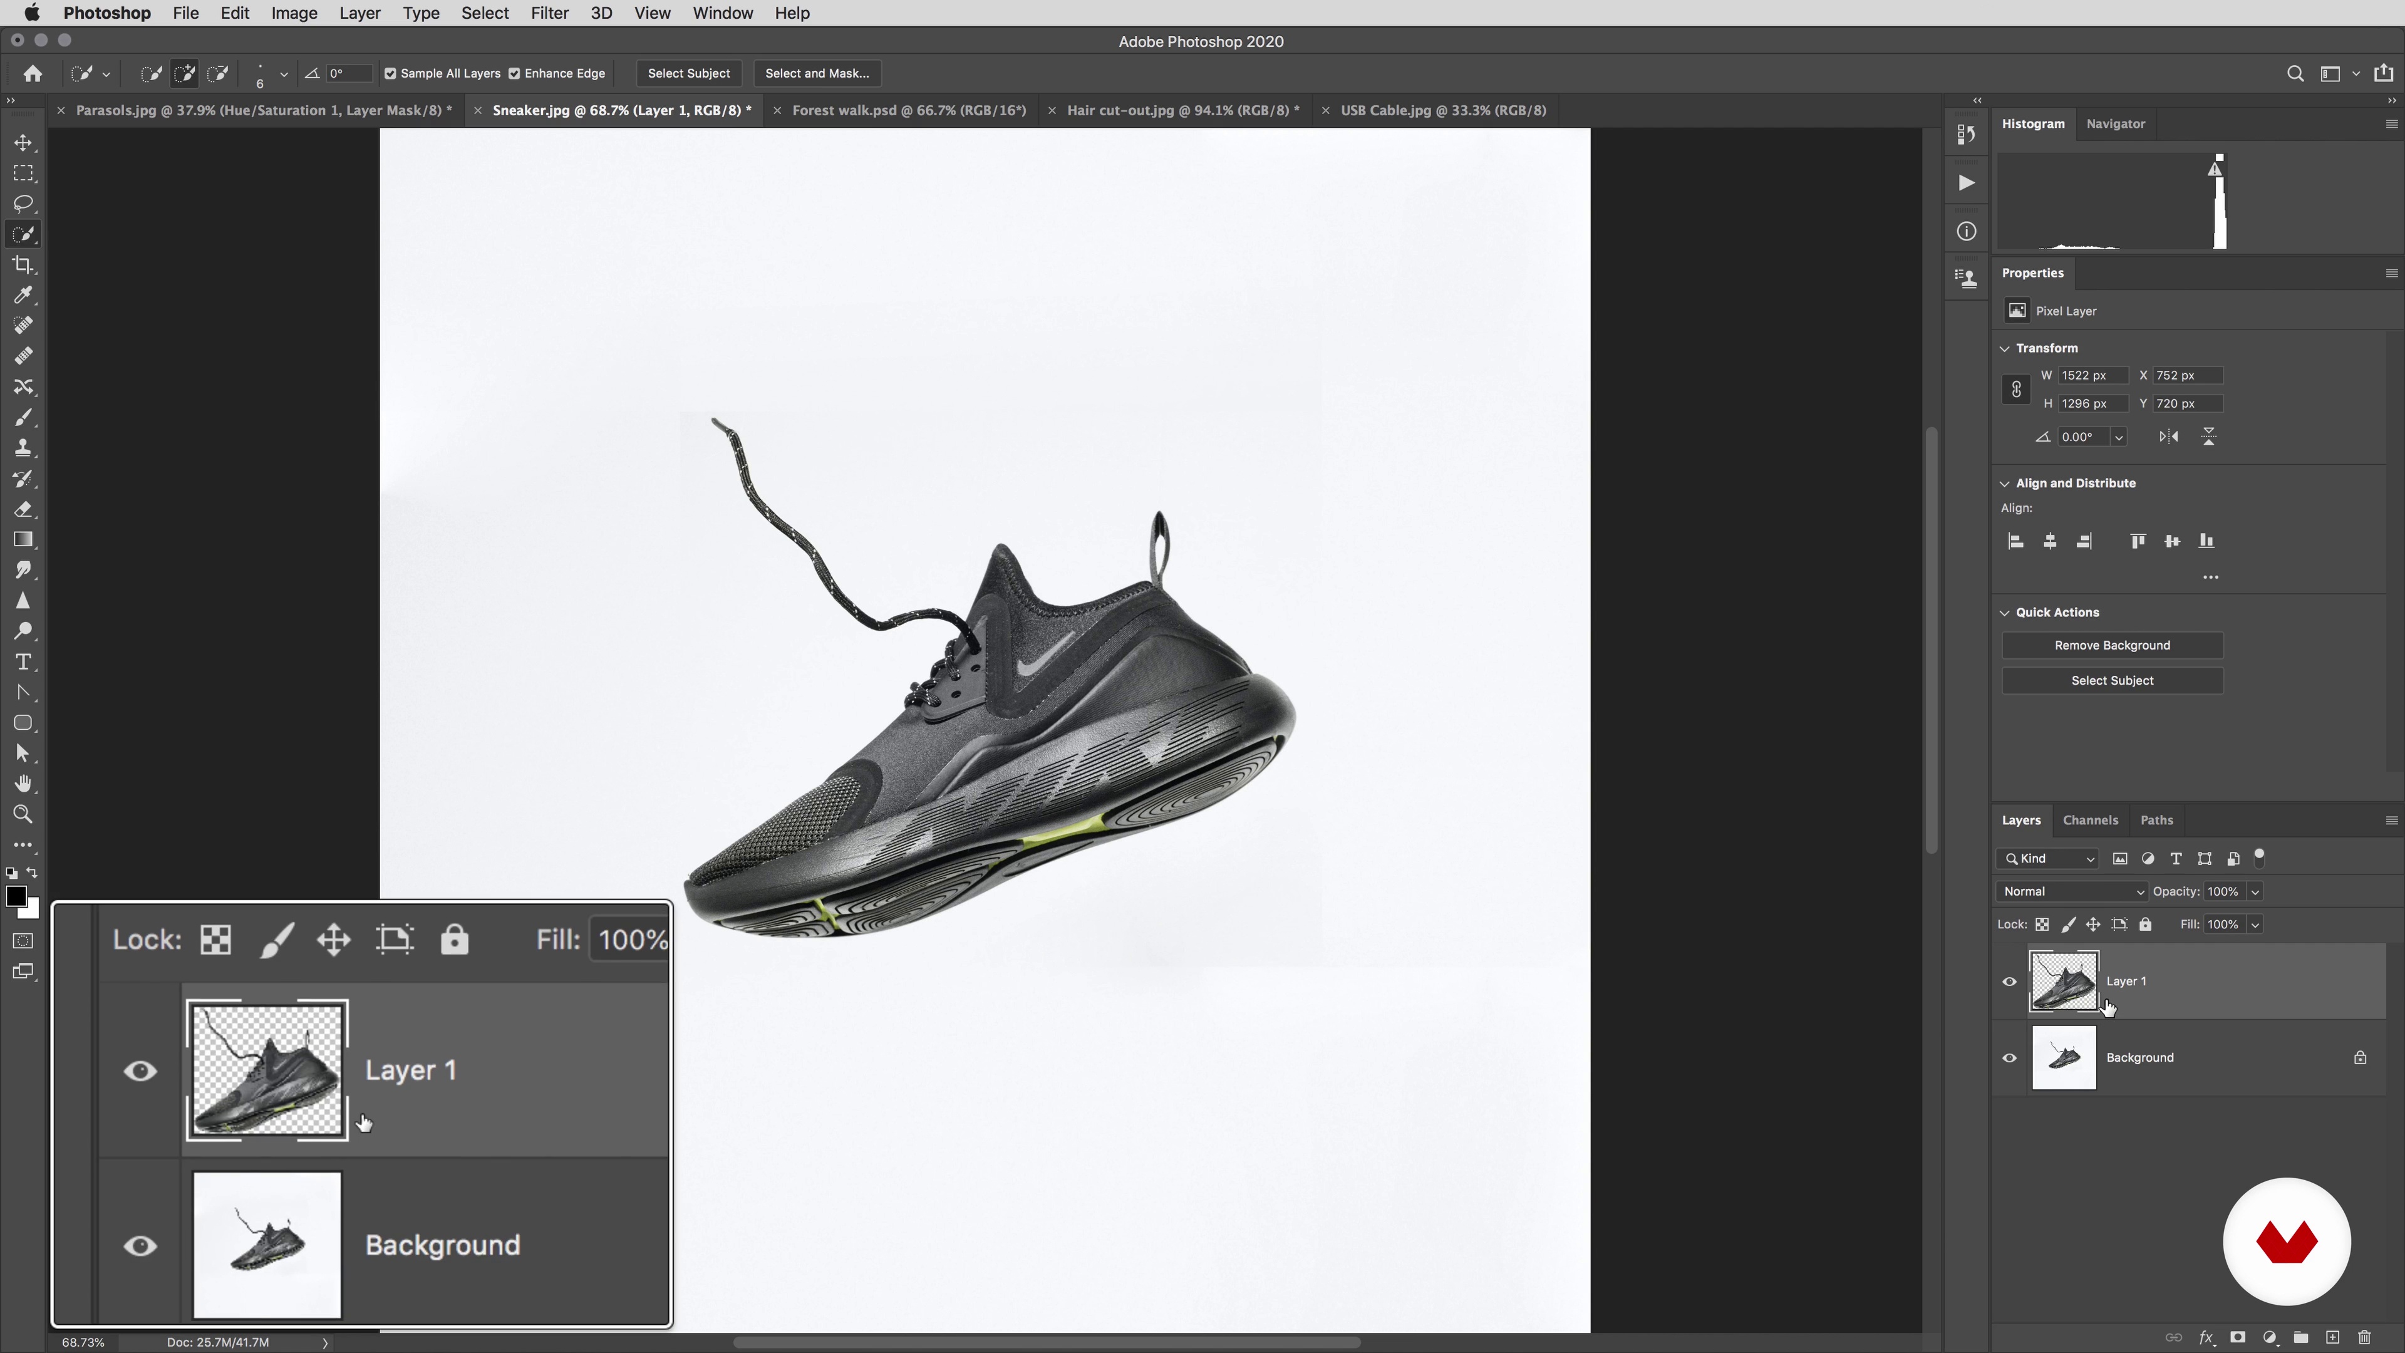2405x1353 pixels.
Task: Select the Zoom tool
Action: (x=23, y=814)
